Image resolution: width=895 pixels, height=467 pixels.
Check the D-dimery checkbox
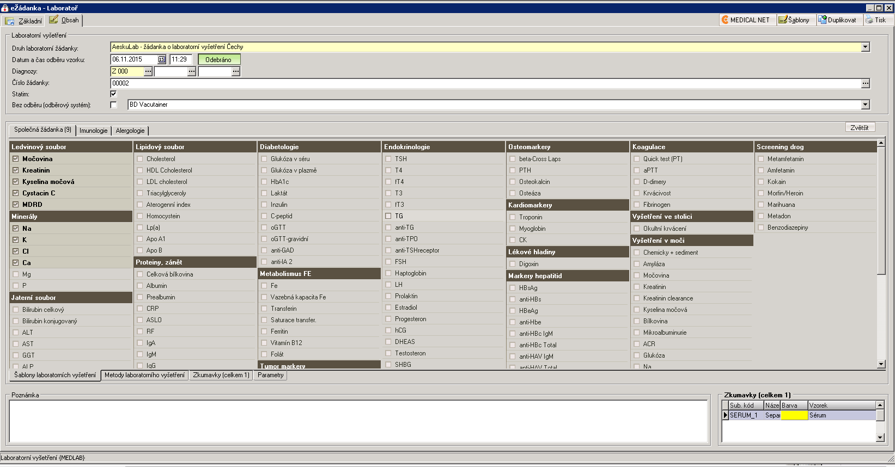coord(637,182)
